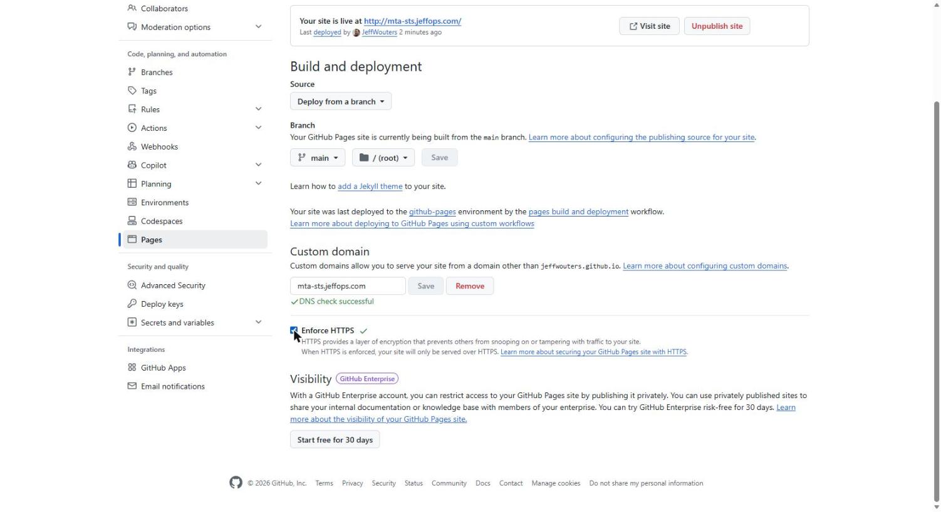Click the Save button next to branch selectors

440,158
